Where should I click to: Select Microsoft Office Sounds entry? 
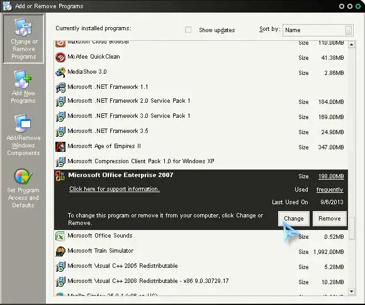[x=201, y=236]
